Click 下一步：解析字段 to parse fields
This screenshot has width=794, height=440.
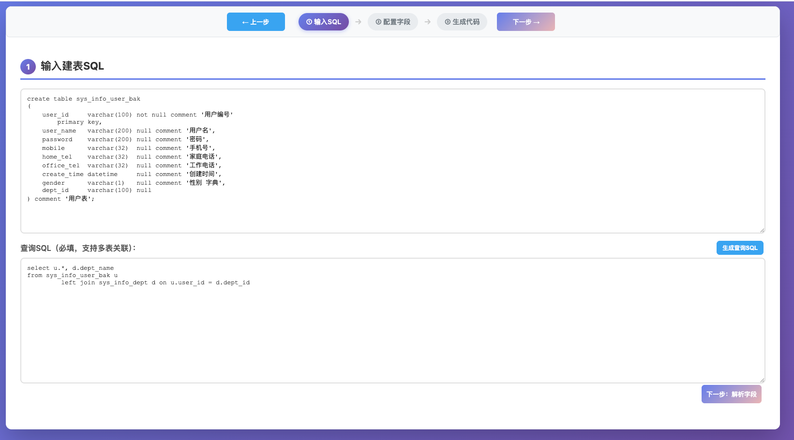click(x=731, y=394)
